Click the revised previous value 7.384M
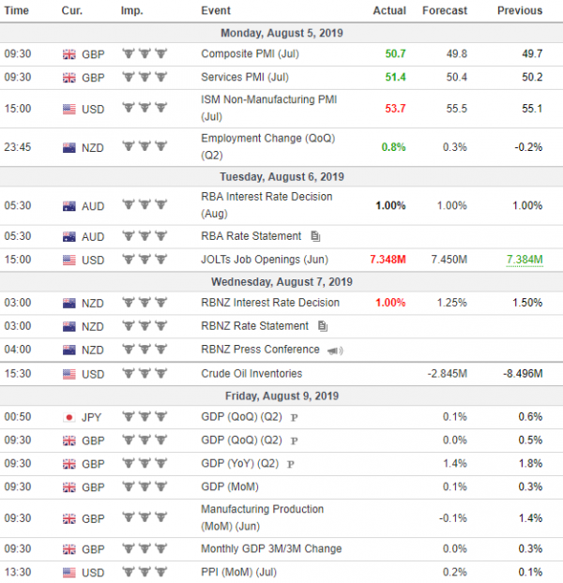 coord(525,260)
